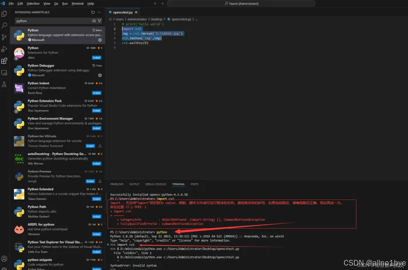Install Python Environment Manager extension
Image resolution: width=408 pixels, height=270 pixels.
[96, 129]
